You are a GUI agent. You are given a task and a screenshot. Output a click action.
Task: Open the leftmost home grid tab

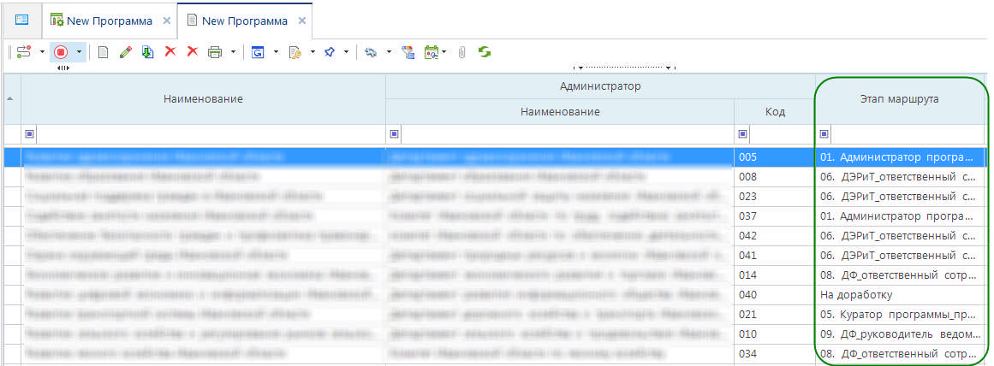pos(21,19)
